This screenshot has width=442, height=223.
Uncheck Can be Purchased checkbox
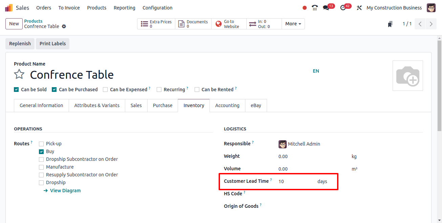click(54, 90)
